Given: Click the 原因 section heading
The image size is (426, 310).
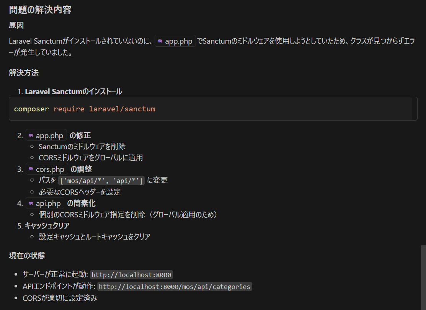Looking at the screenshot, I should coord(16,26).
